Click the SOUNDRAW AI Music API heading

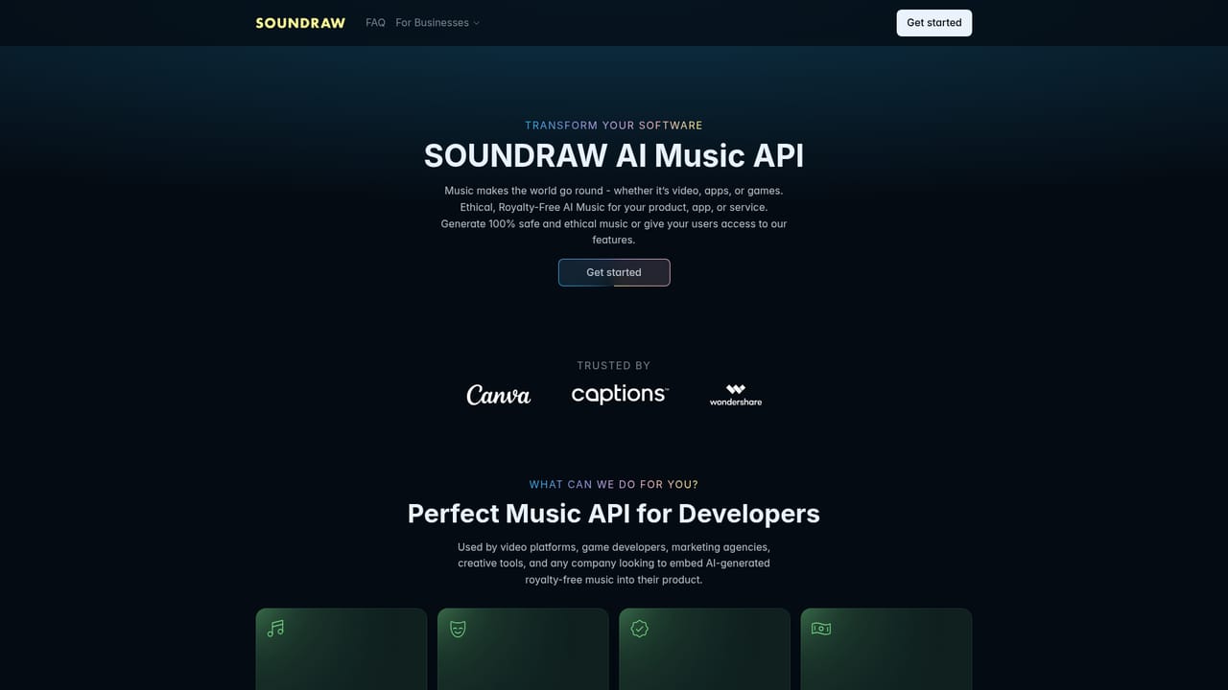pos(614,155)
